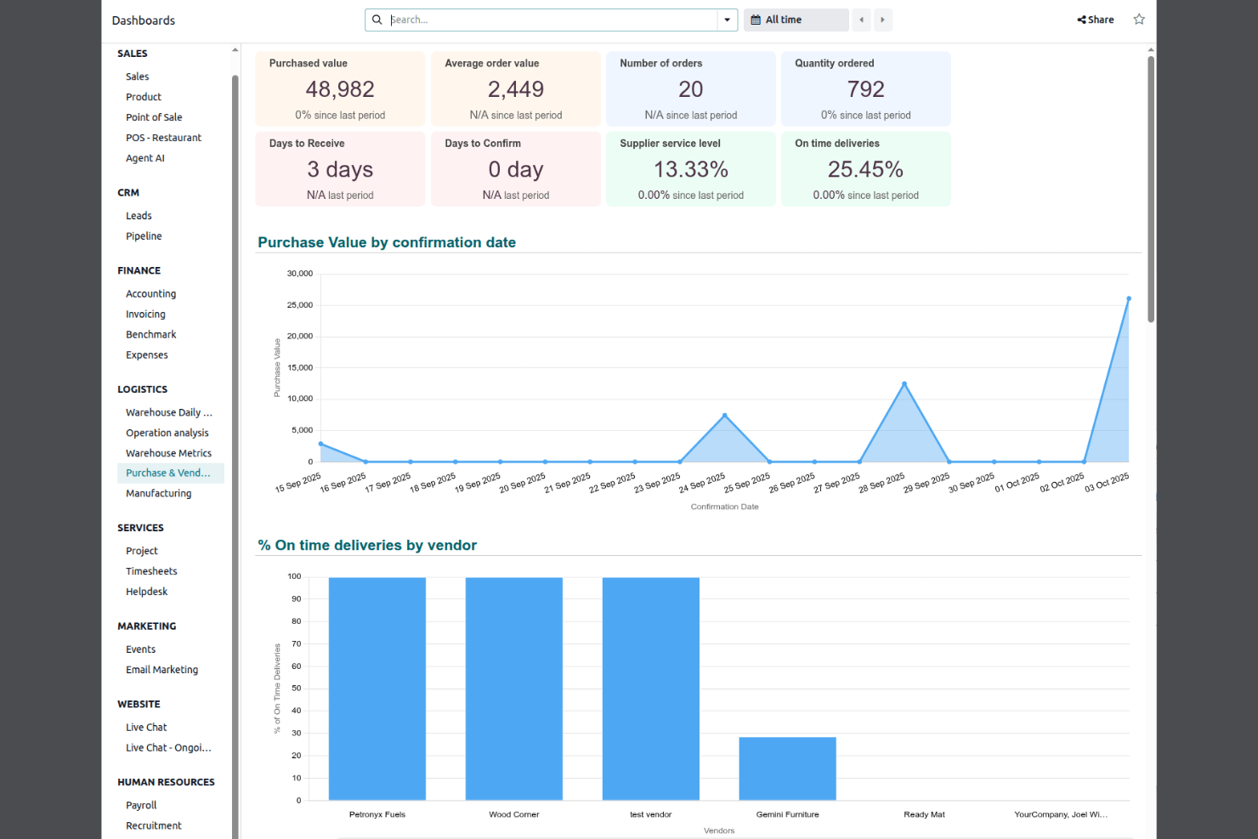Click the On time deliveries card
The height and width of the screenshot is (839, 1258).
pyautogui.click(x=866, y=168)
